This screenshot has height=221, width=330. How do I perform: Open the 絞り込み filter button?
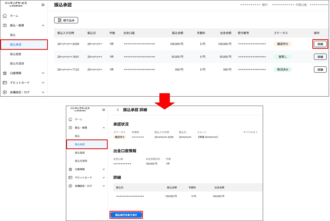(x=66, y=20)
